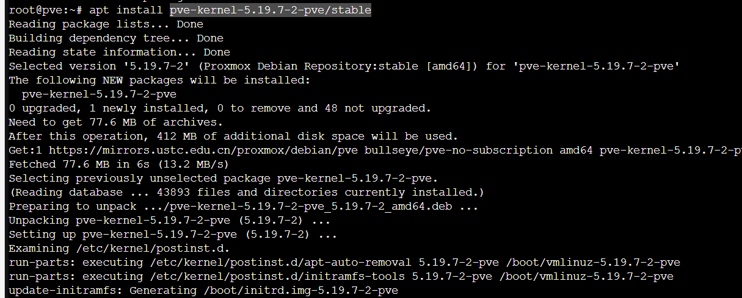Click the 'Building dependency tree... Done' line
This screenshot has height=298, width=742.
click(116, 38)
